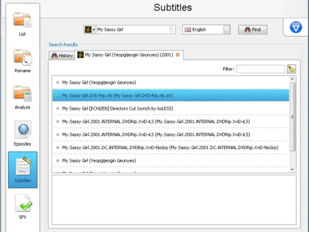Click into the Filter text field
Viewport: 309px width, 232px height.
260,69
